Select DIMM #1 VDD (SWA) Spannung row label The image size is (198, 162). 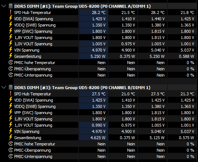click(34, 19)
